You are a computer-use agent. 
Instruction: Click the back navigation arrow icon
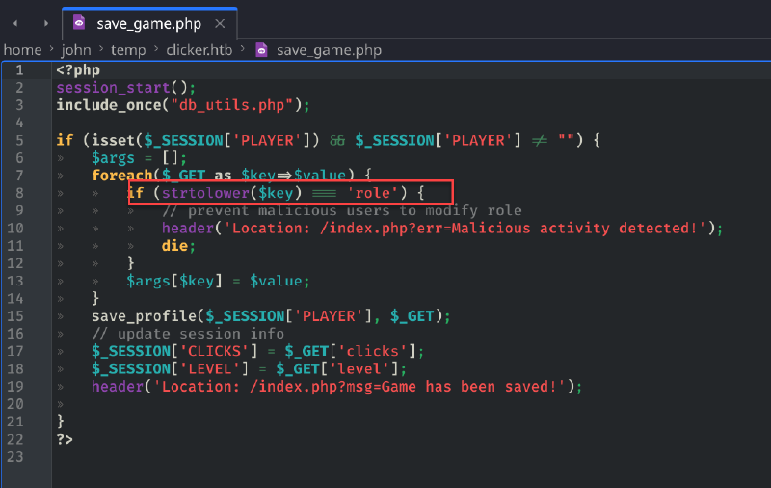click(x=15, y=23)
